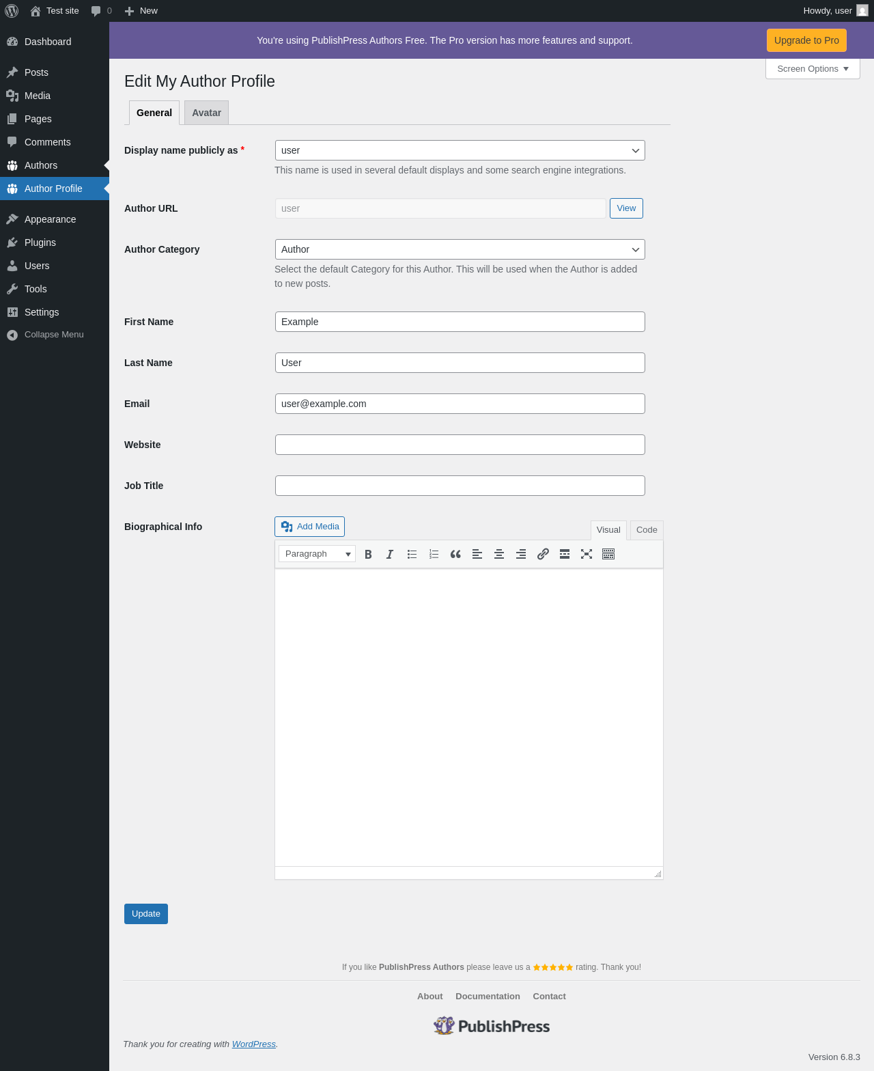
Task: Click the disabled Author URL field
Action: (x=440, y=208)
